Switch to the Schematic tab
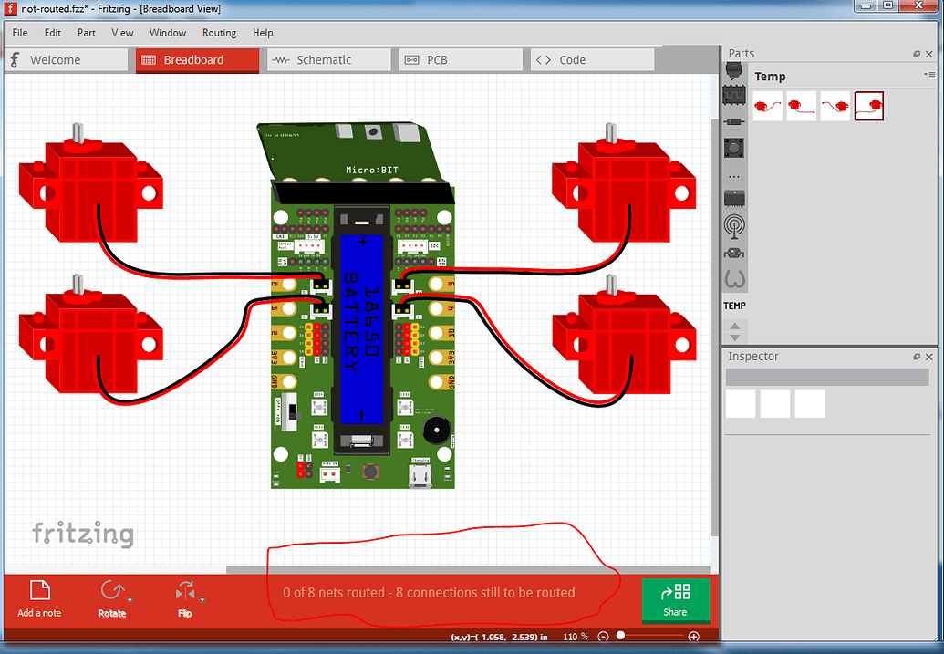This screenshot has width=944, height=654. click(329, 58)
